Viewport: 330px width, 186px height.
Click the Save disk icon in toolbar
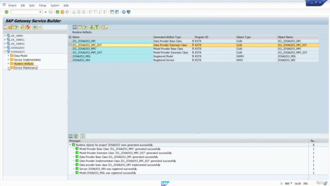[x=51, y=12]
